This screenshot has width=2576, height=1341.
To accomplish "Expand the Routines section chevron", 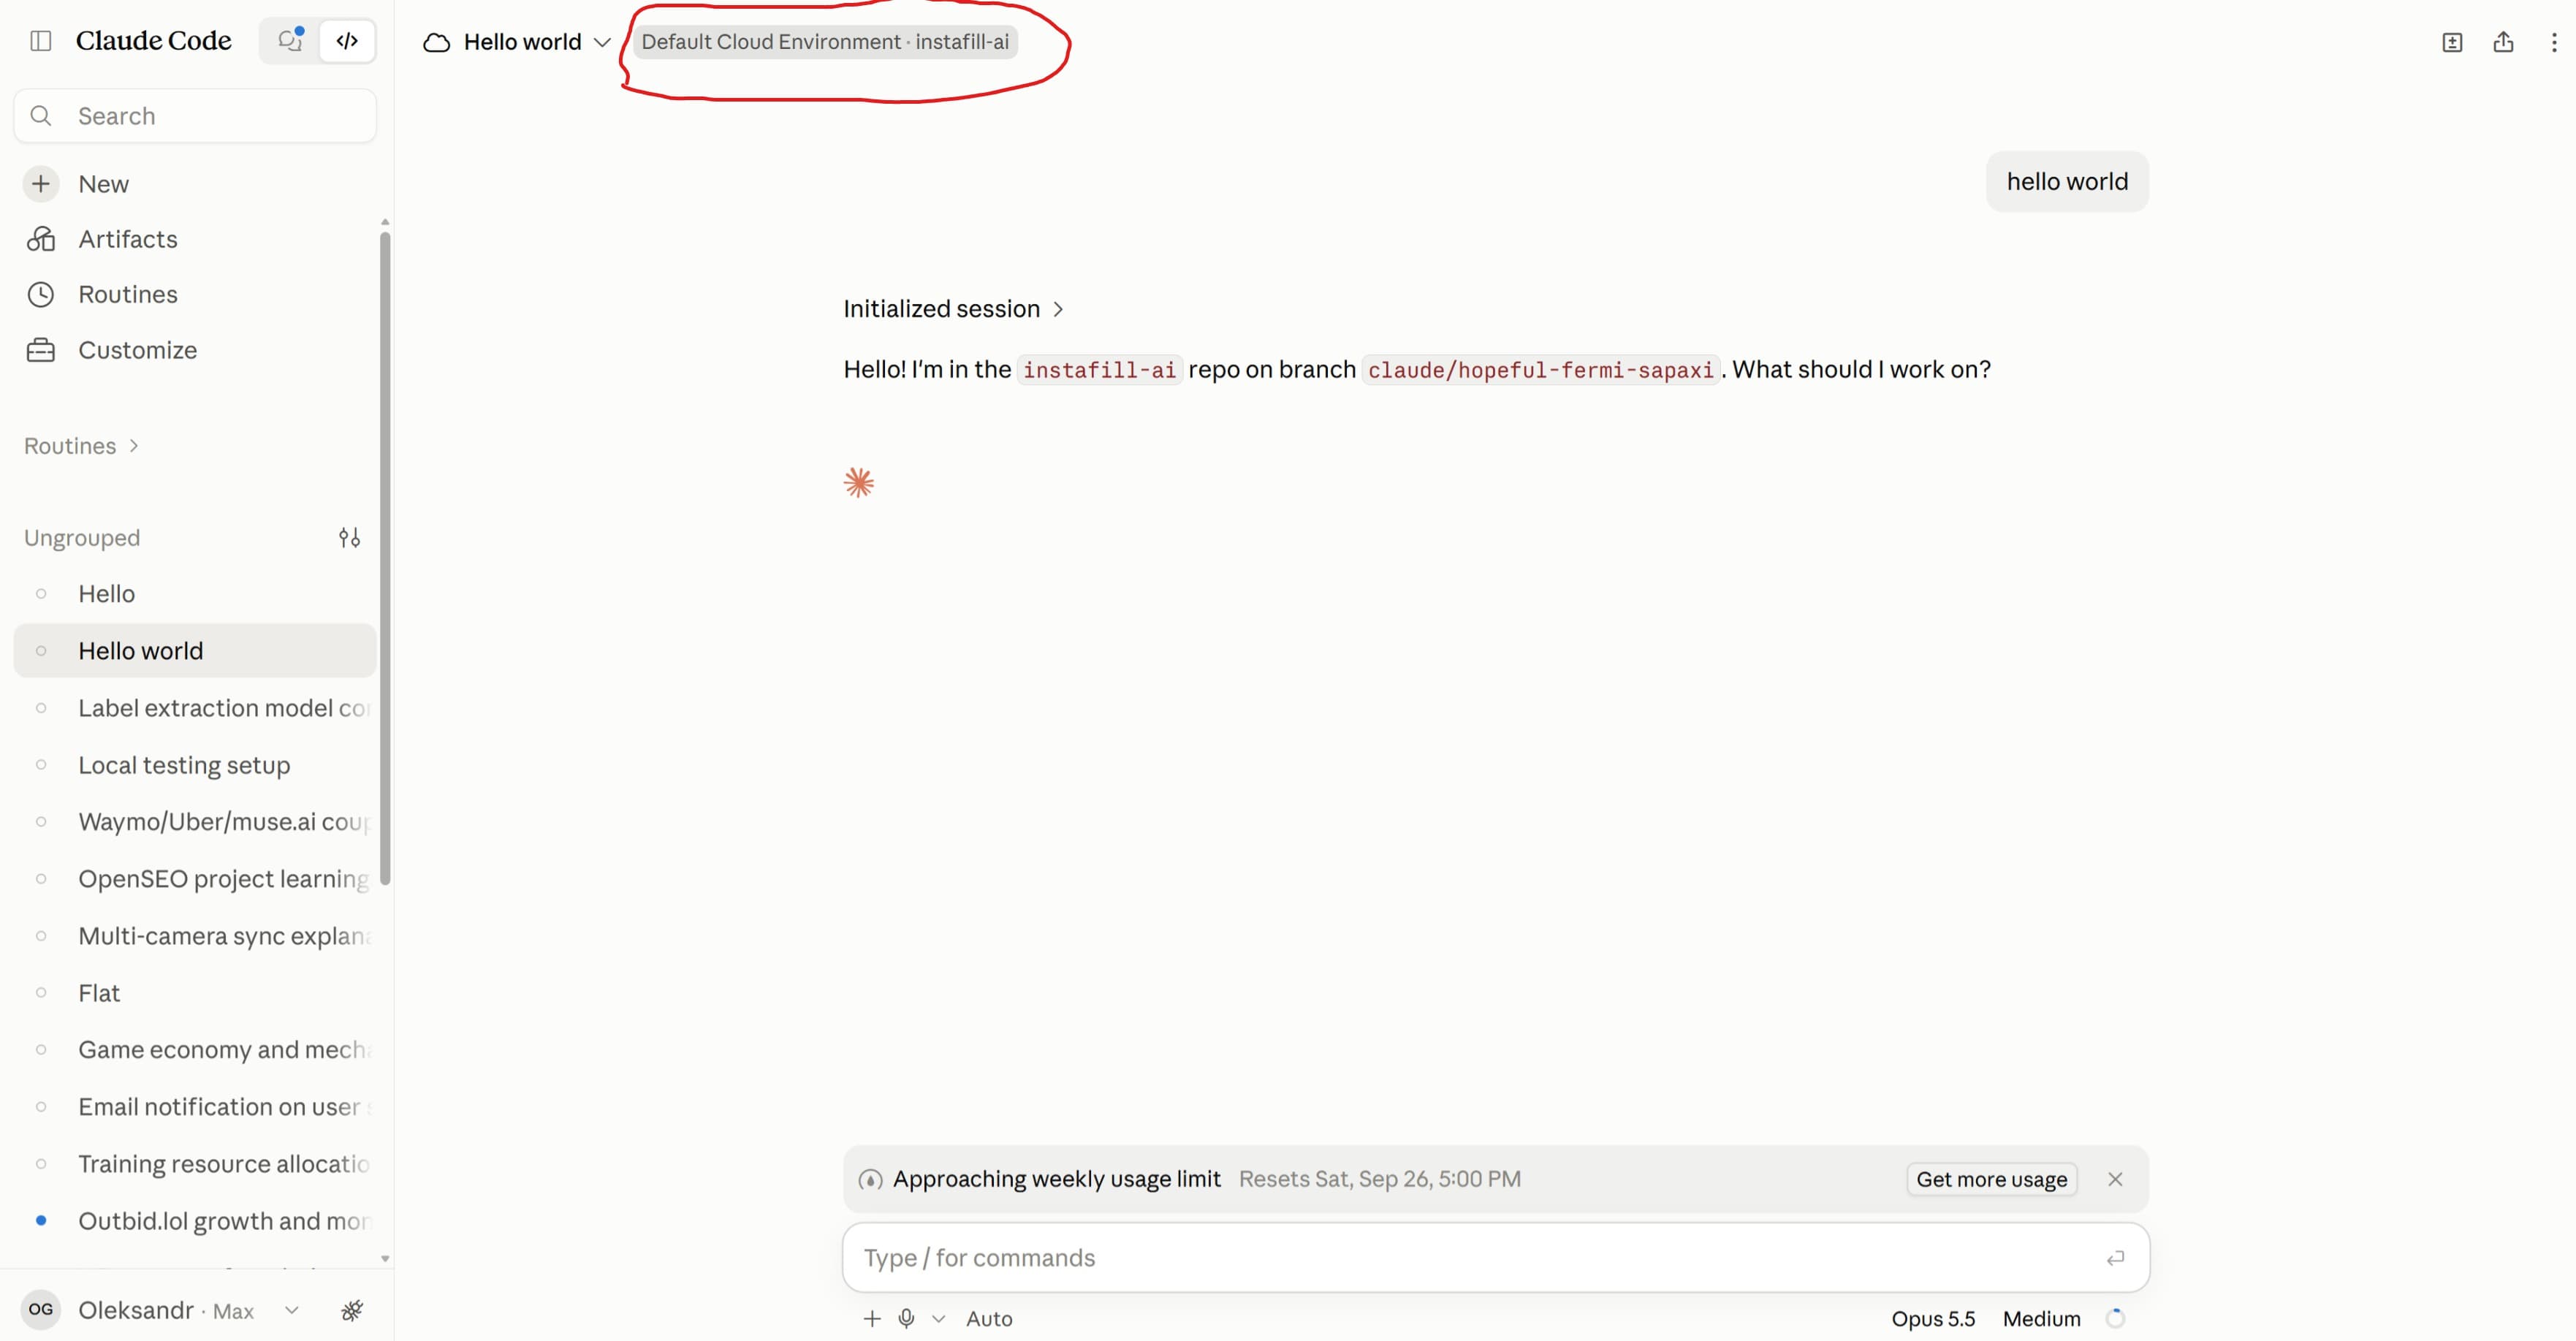I will (134, 446).
